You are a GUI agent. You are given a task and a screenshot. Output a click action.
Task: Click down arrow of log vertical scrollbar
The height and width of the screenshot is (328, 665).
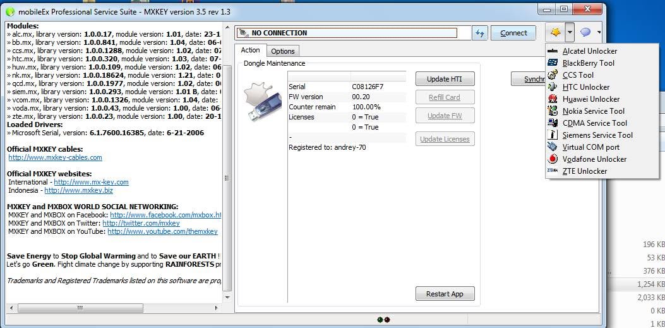coord(227,298)
